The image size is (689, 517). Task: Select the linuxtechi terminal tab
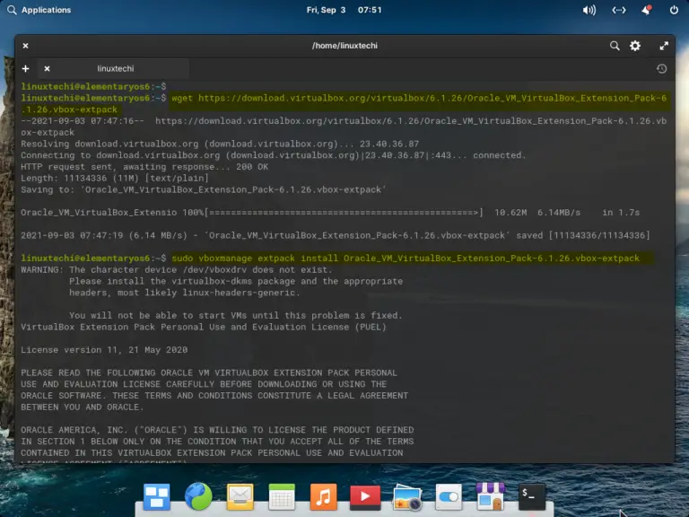point(115,68)
